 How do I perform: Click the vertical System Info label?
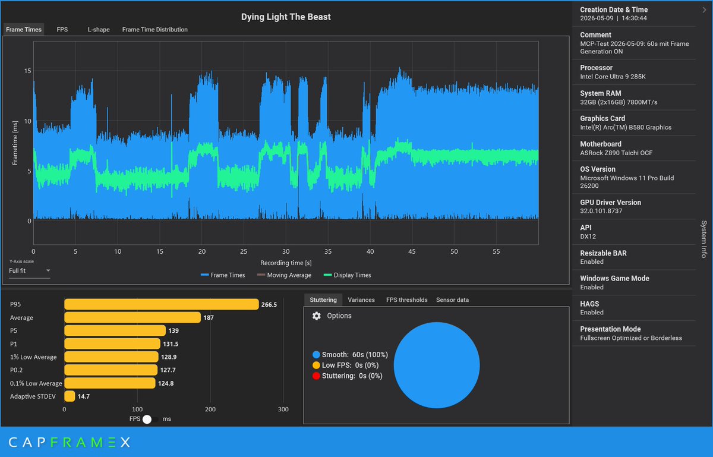pos(704,239)
